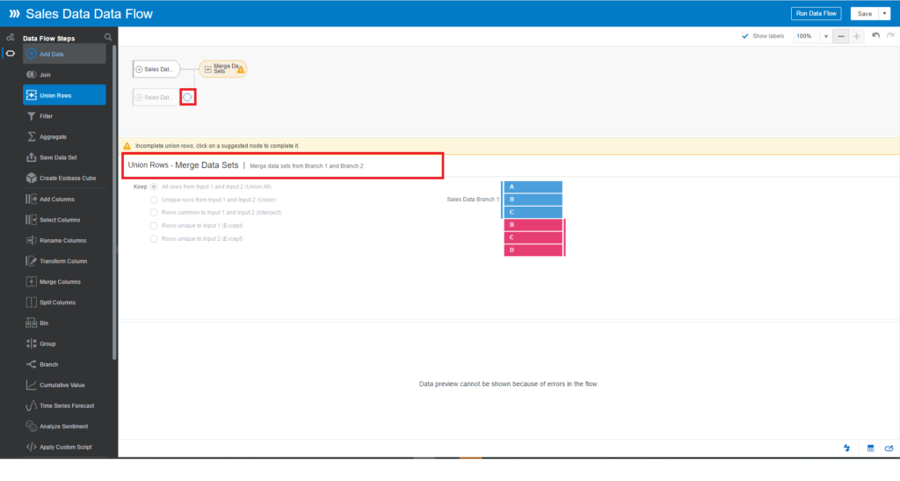Click the Undo arrow

tap(876, 35)
